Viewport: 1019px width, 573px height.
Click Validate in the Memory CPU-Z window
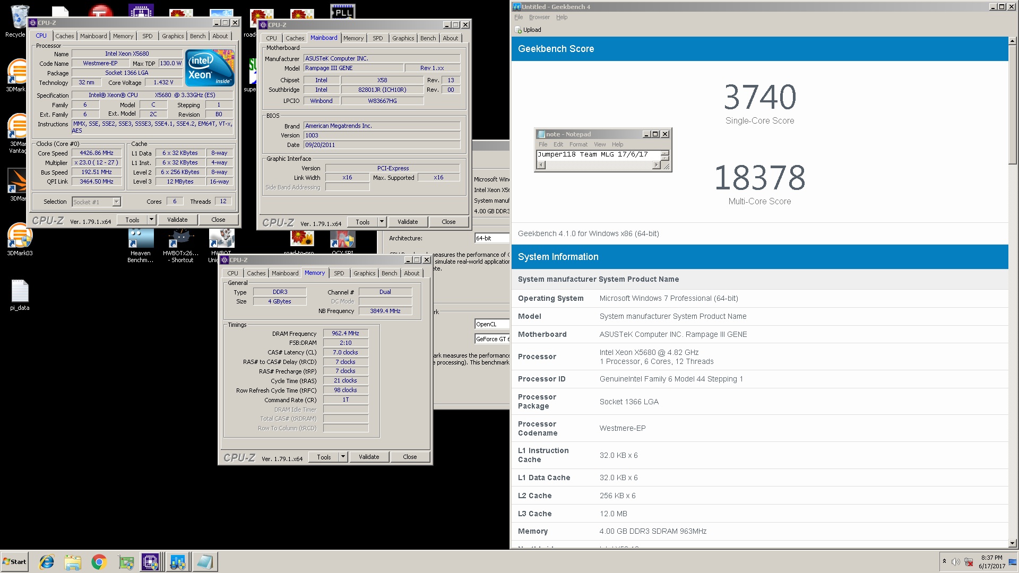pos(369,457)
